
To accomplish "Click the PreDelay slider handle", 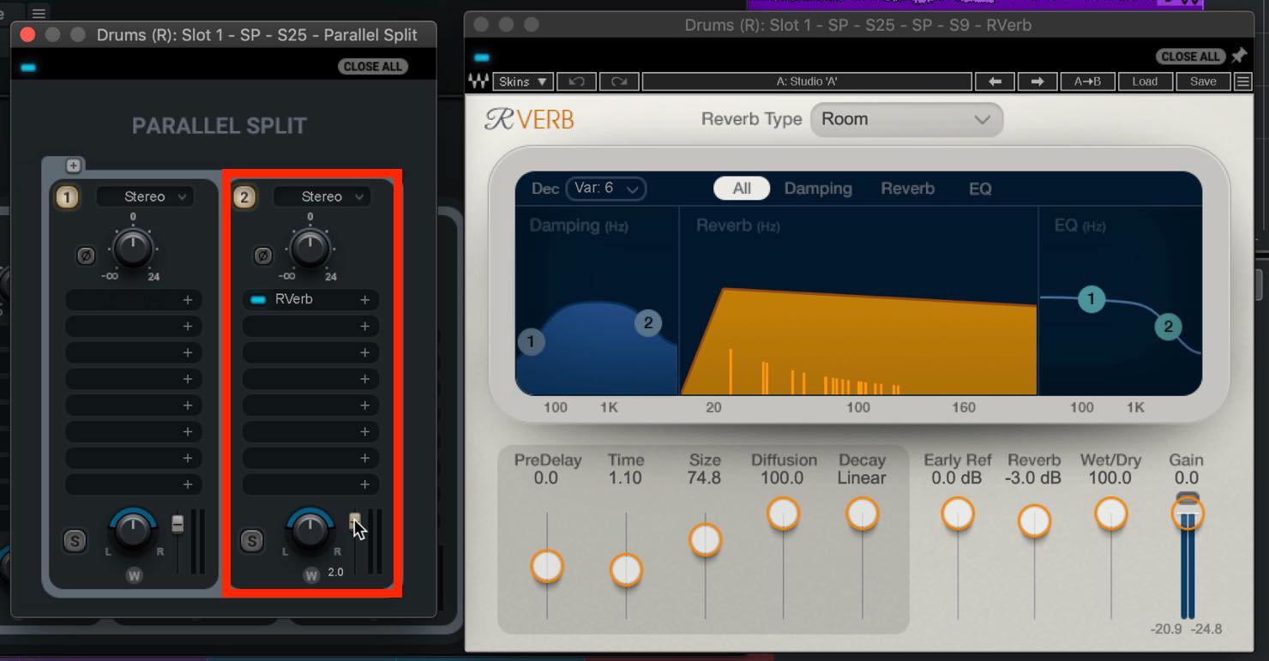I will point(547,567).
